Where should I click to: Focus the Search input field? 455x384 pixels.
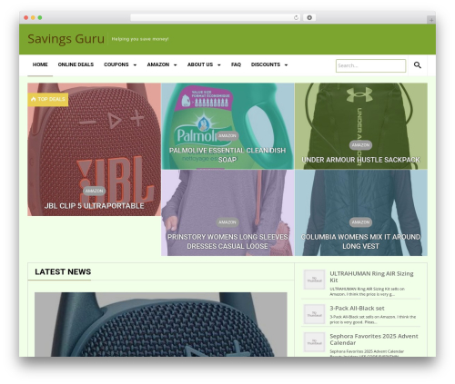pos(370,65)
